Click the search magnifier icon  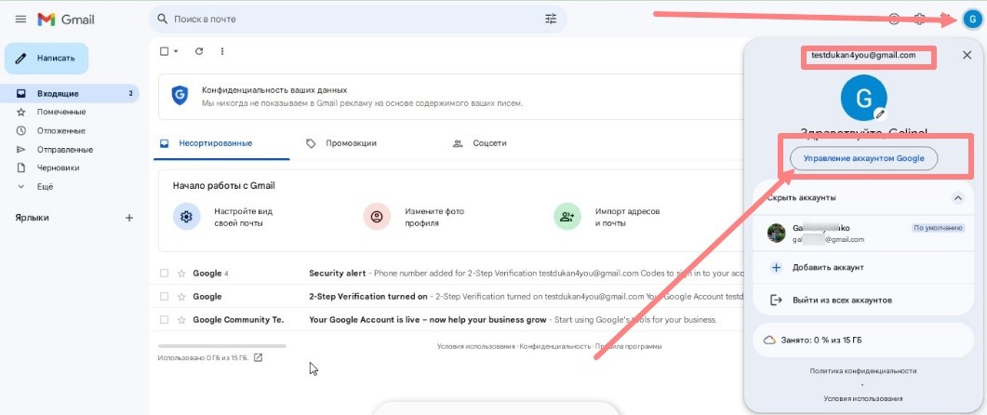(x=163, y=20)
